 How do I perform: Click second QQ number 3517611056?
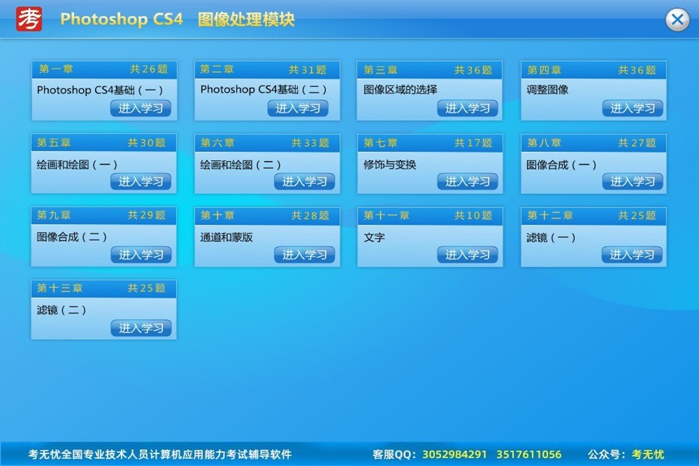[528, 455]
